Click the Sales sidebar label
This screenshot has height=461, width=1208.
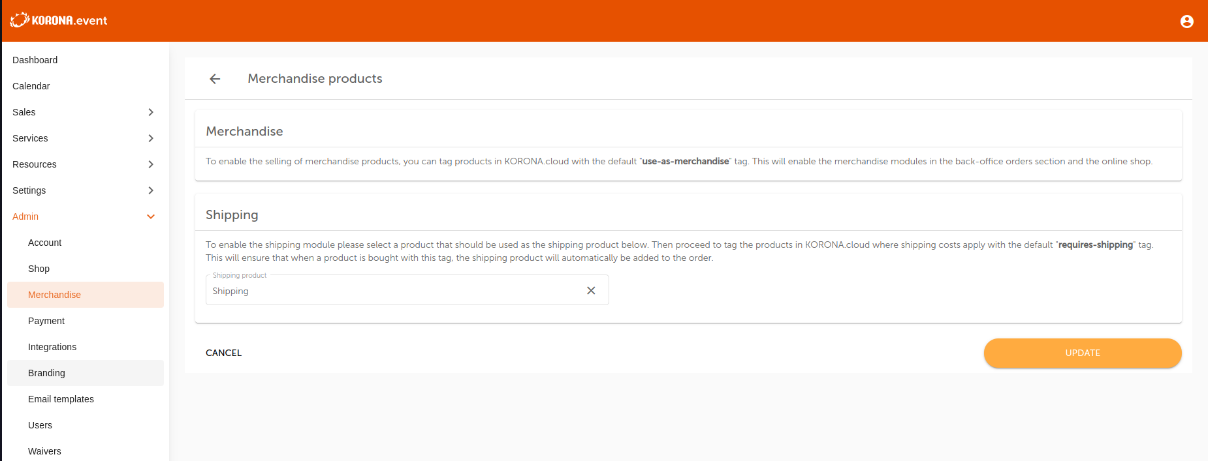tap(24, 112)
